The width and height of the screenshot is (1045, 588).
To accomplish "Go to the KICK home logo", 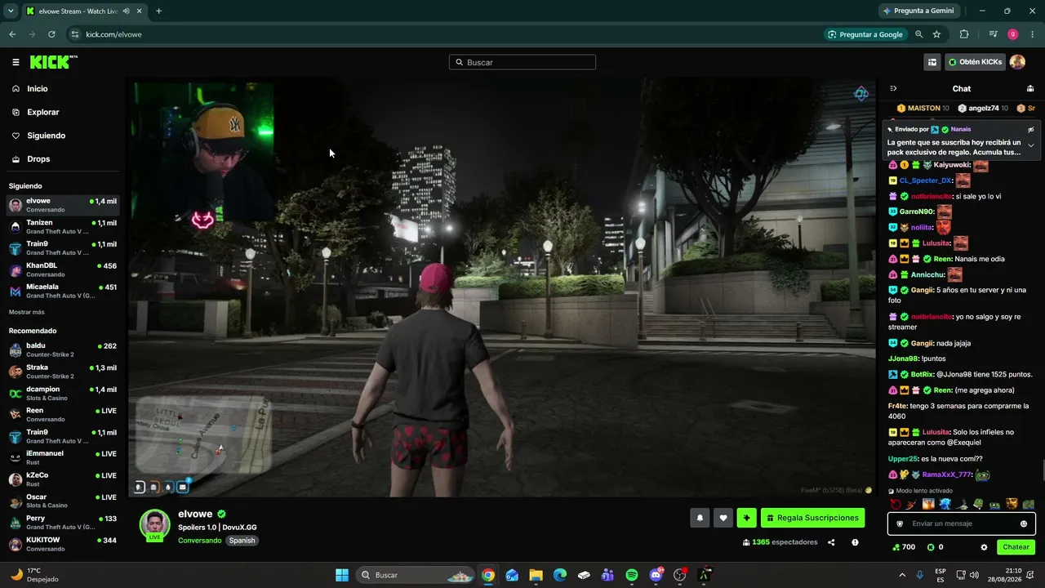I will click(x=53, y=62).
